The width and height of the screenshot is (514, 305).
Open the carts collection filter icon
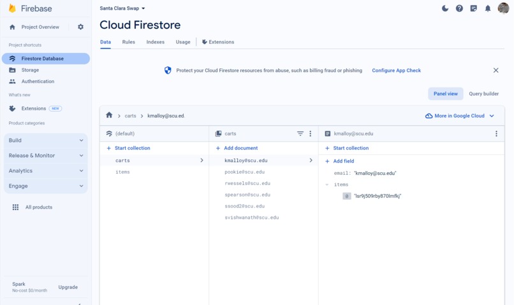click(x=300, y=133)
